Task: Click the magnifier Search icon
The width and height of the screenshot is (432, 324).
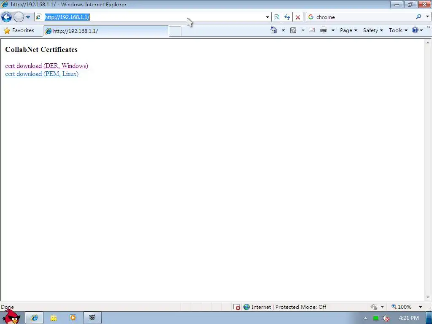Action: [x=418, y=17]
